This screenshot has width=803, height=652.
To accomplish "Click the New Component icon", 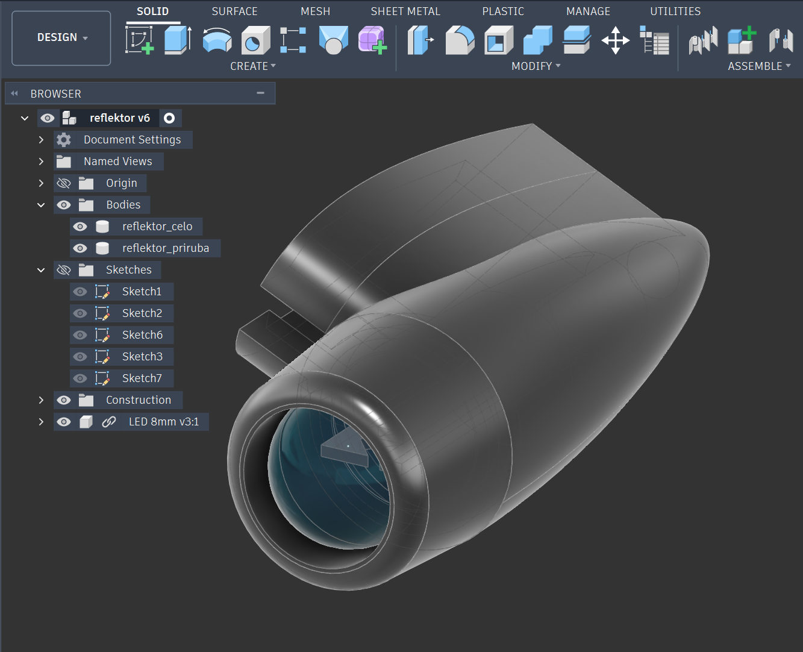I will (742, 40).
